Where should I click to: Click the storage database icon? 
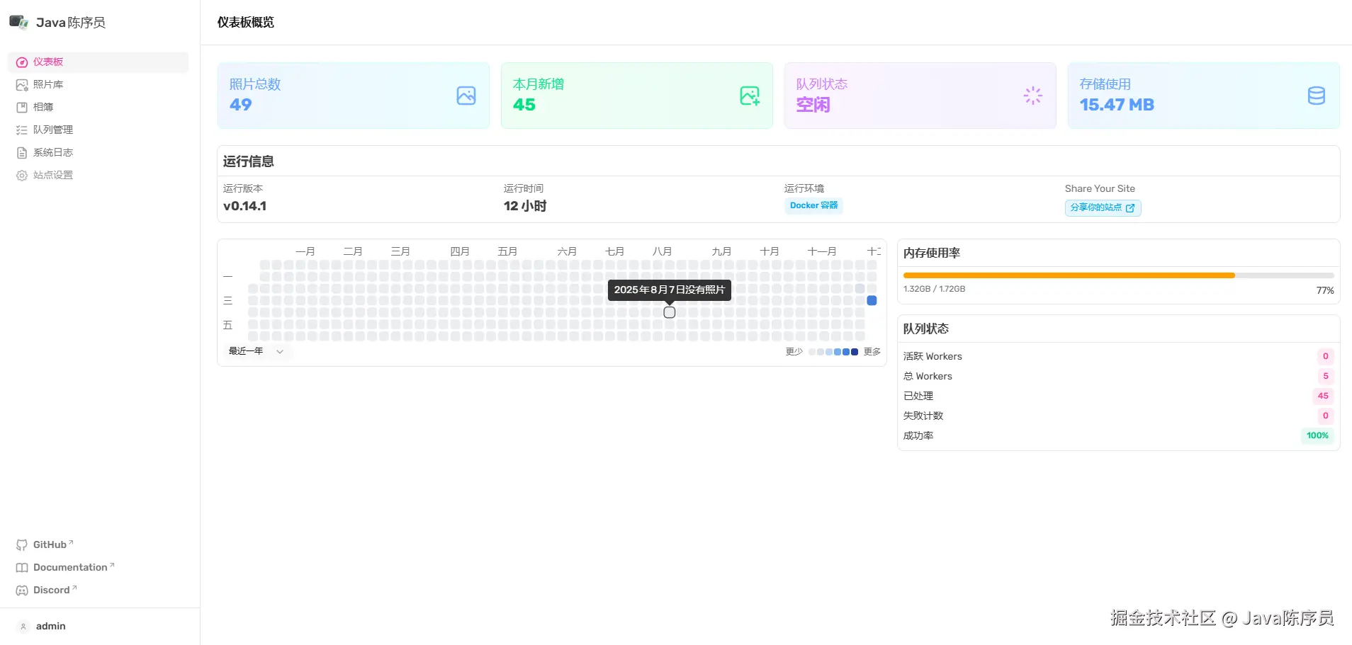click(1316, 96)
